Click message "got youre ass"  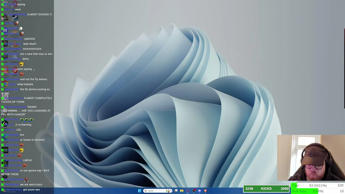pos(32,190)
